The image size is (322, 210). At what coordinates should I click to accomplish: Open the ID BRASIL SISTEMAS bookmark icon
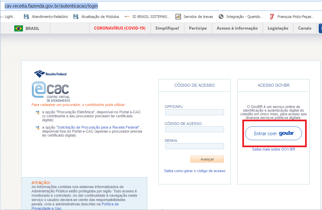(127, 17)
